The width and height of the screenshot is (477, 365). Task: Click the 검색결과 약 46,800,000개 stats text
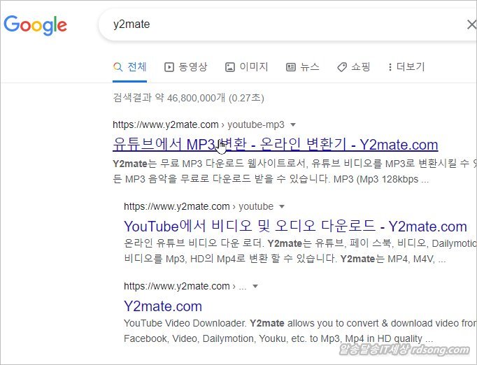(x=188, y=98)
